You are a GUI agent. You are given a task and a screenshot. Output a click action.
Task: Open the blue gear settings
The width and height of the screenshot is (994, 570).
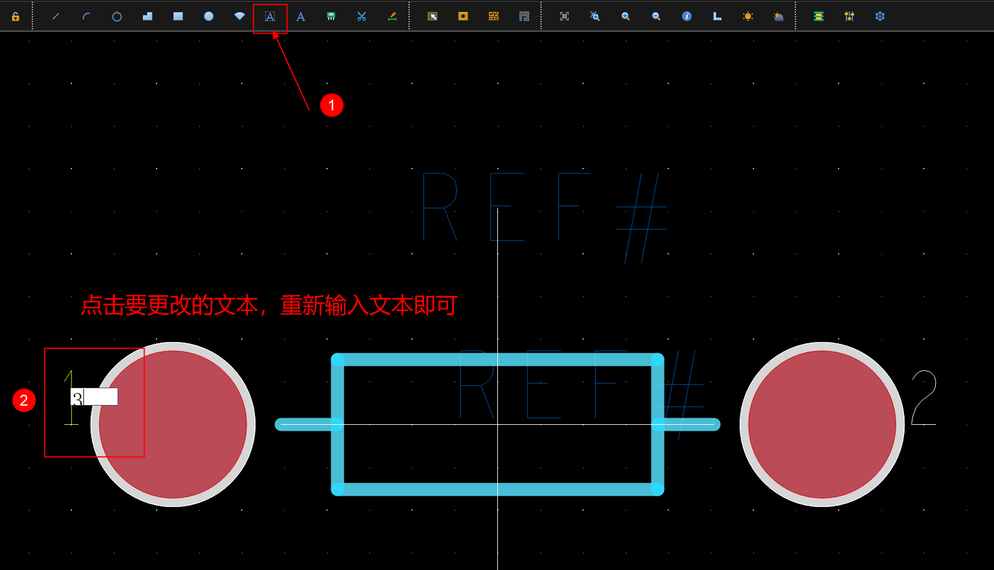pyautogui.click(x=880, y=17)
